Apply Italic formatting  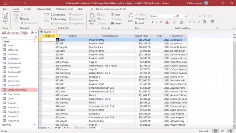coord(157,22)
